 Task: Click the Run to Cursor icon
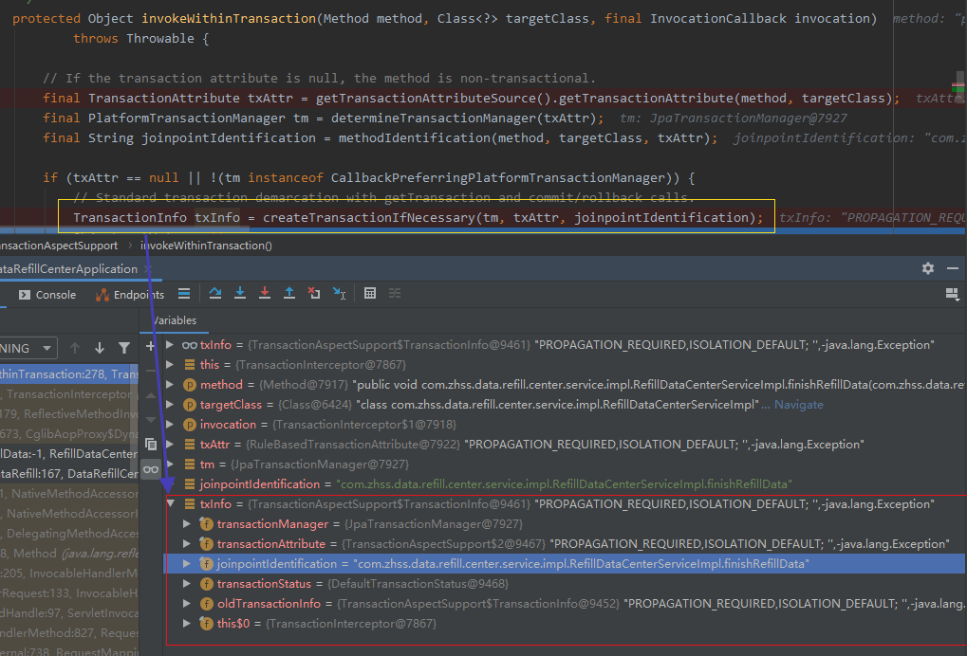(x=339, y=294)
